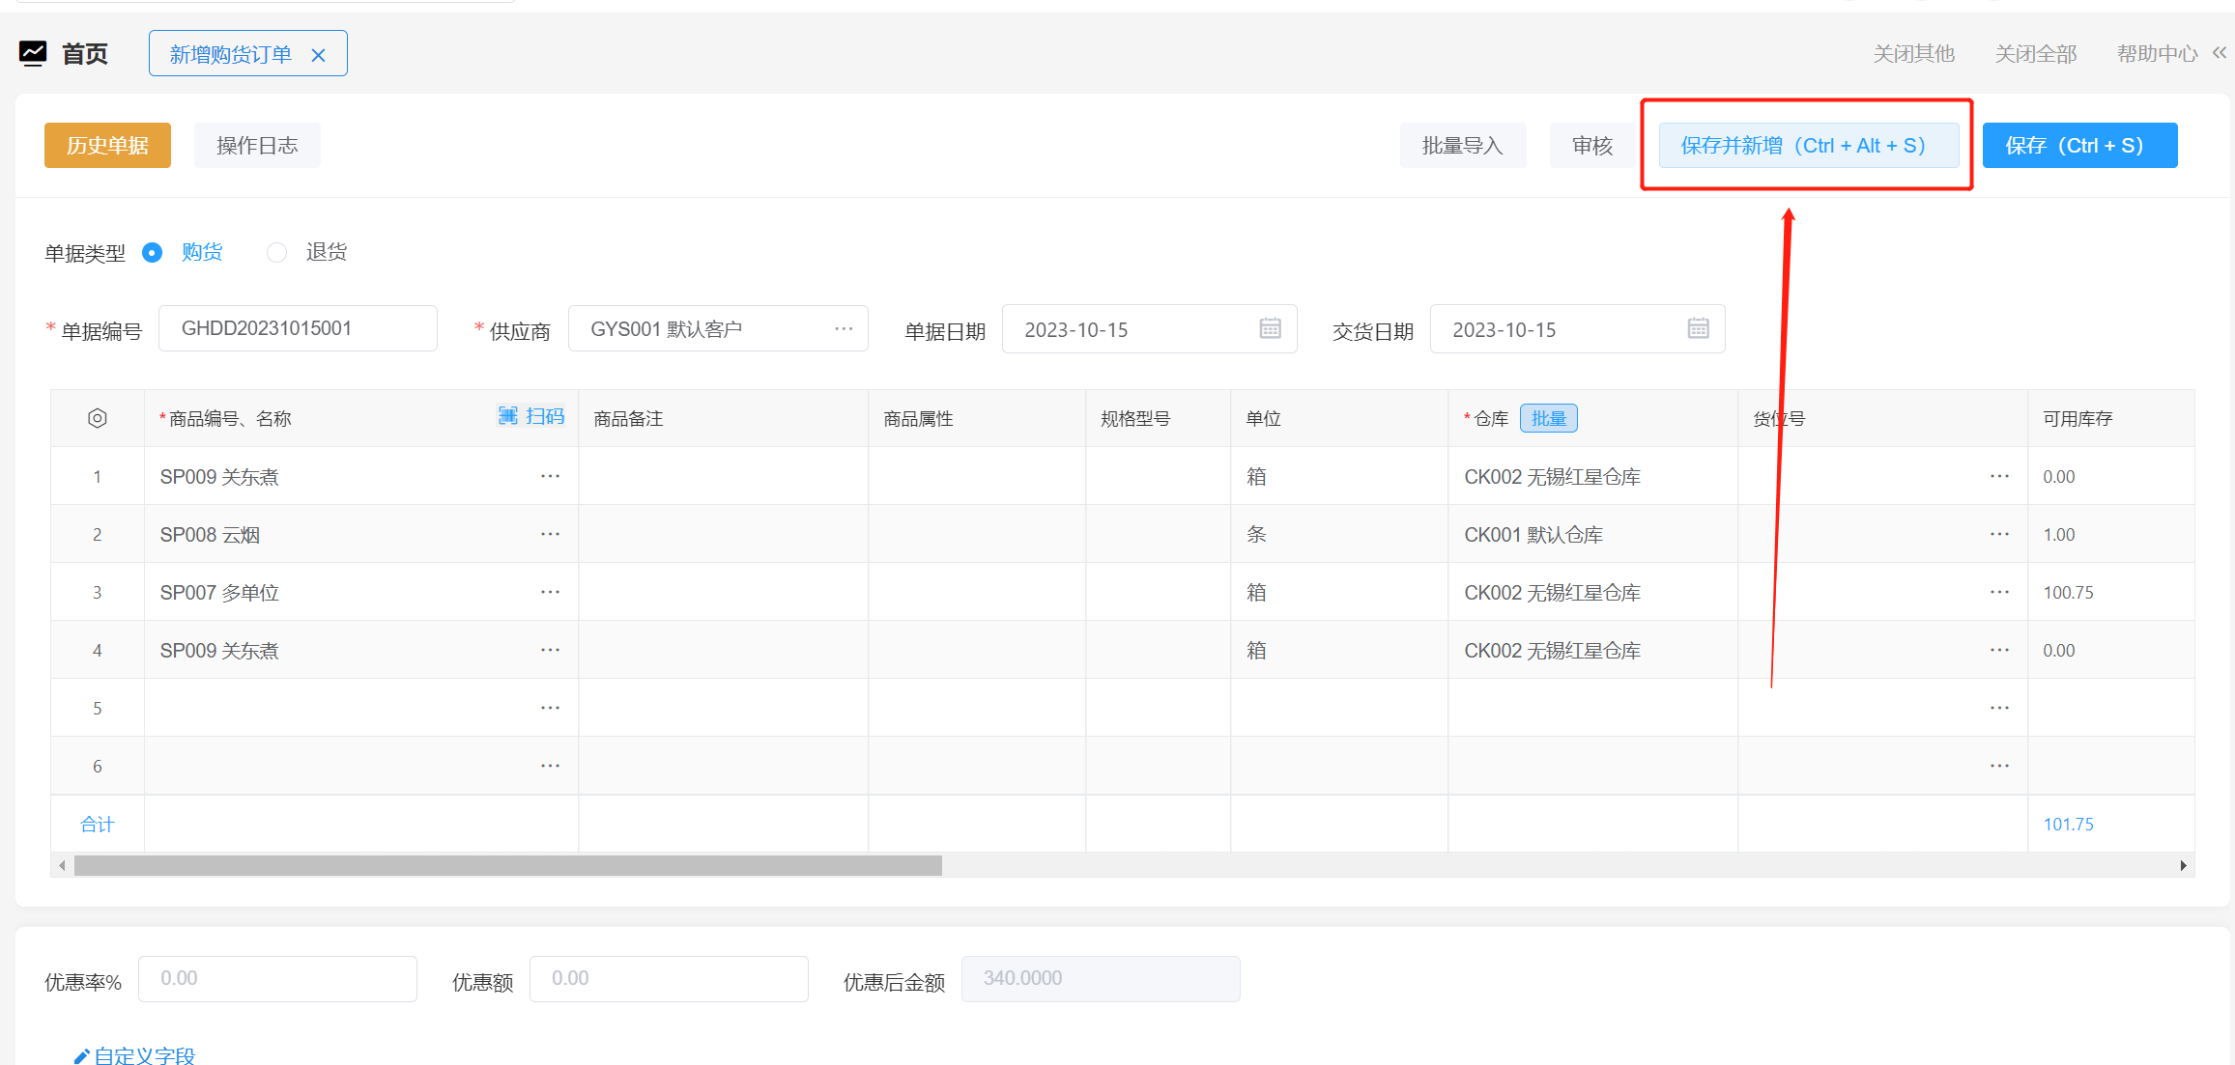Click the table horizontal scrollbar thumb
This screenshot has height=1065, width=2235.
click(507, 865)
